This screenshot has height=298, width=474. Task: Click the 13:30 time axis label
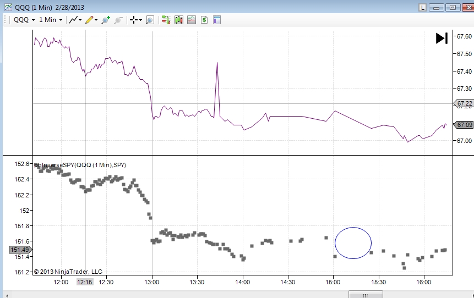pyautogui.click(x=197, y=282)
